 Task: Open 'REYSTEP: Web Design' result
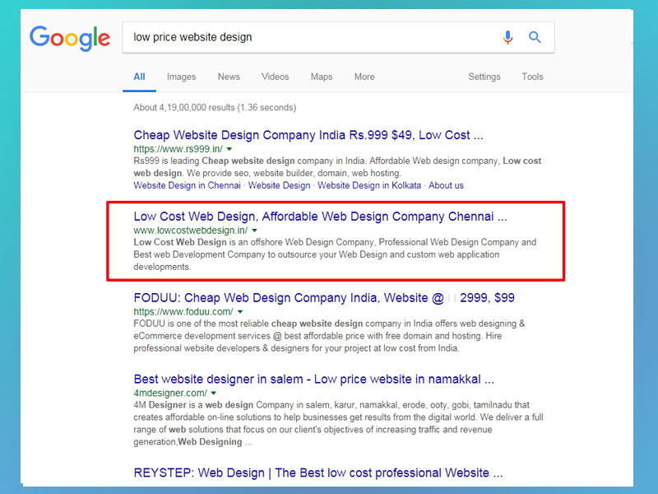(318, 473)
